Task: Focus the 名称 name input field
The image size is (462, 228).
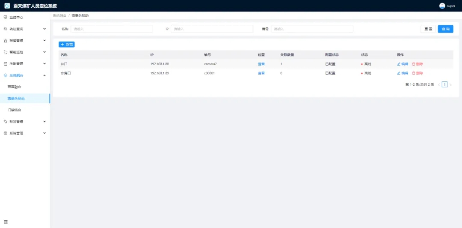Action: click(x=112, y=29)
